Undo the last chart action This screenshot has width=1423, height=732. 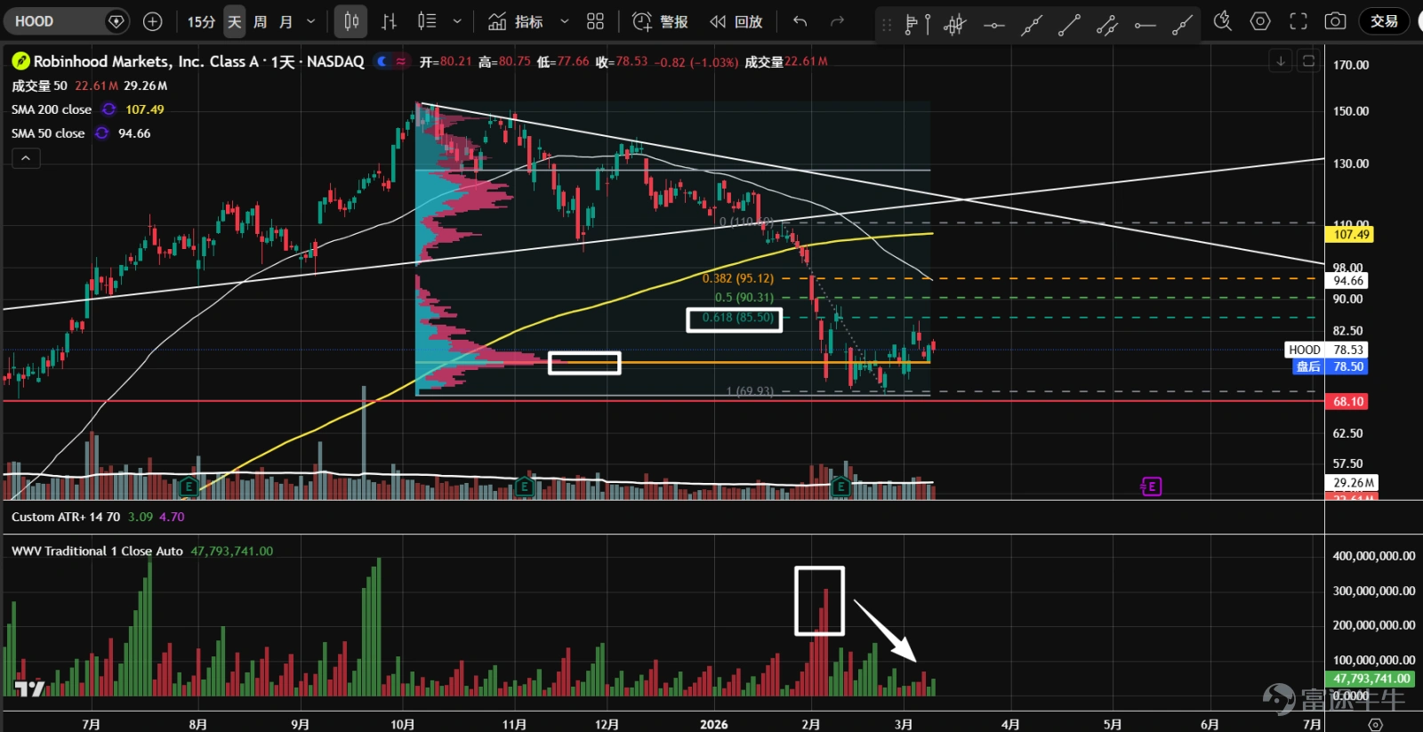800,21
